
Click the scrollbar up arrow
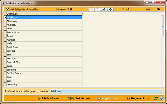(x=163, y=14)
